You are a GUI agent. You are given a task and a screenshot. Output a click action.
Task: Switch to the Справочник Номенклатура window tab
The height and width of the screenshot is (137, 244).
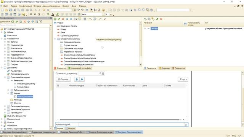[x=42, y=132]
